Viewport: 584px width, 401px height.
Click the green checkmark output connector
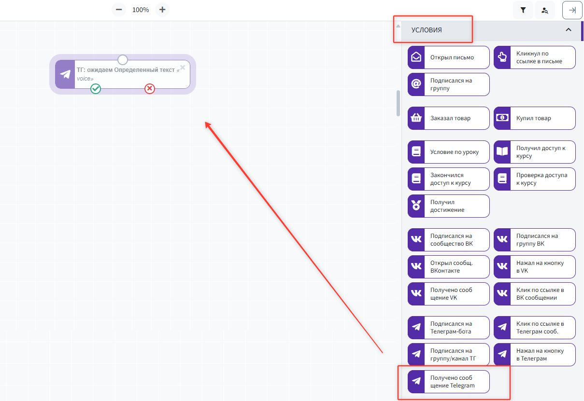click(96, 89)
